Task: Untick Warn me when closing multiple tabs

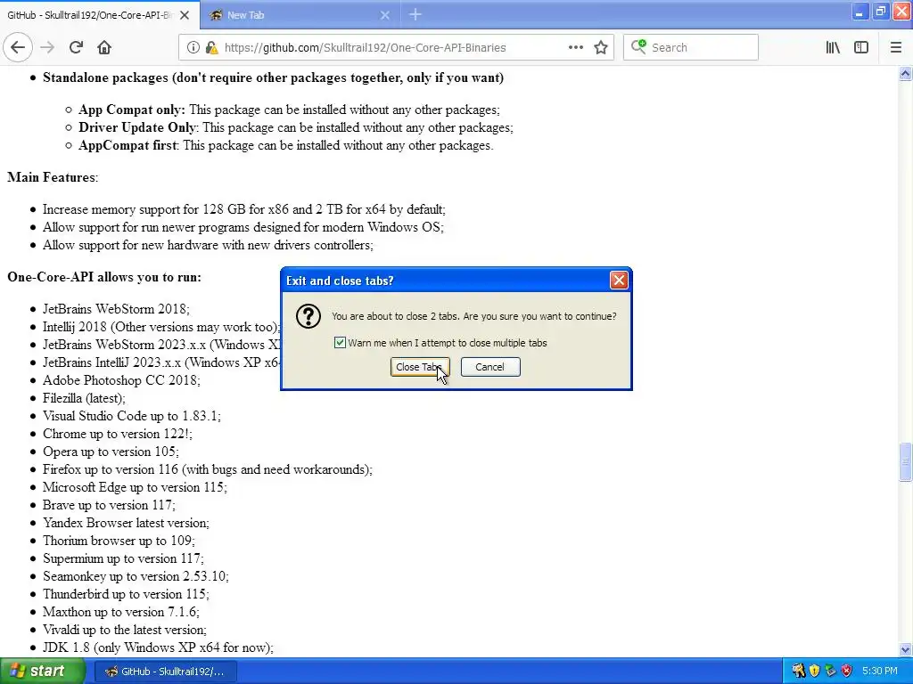Action: click(340, 343)
